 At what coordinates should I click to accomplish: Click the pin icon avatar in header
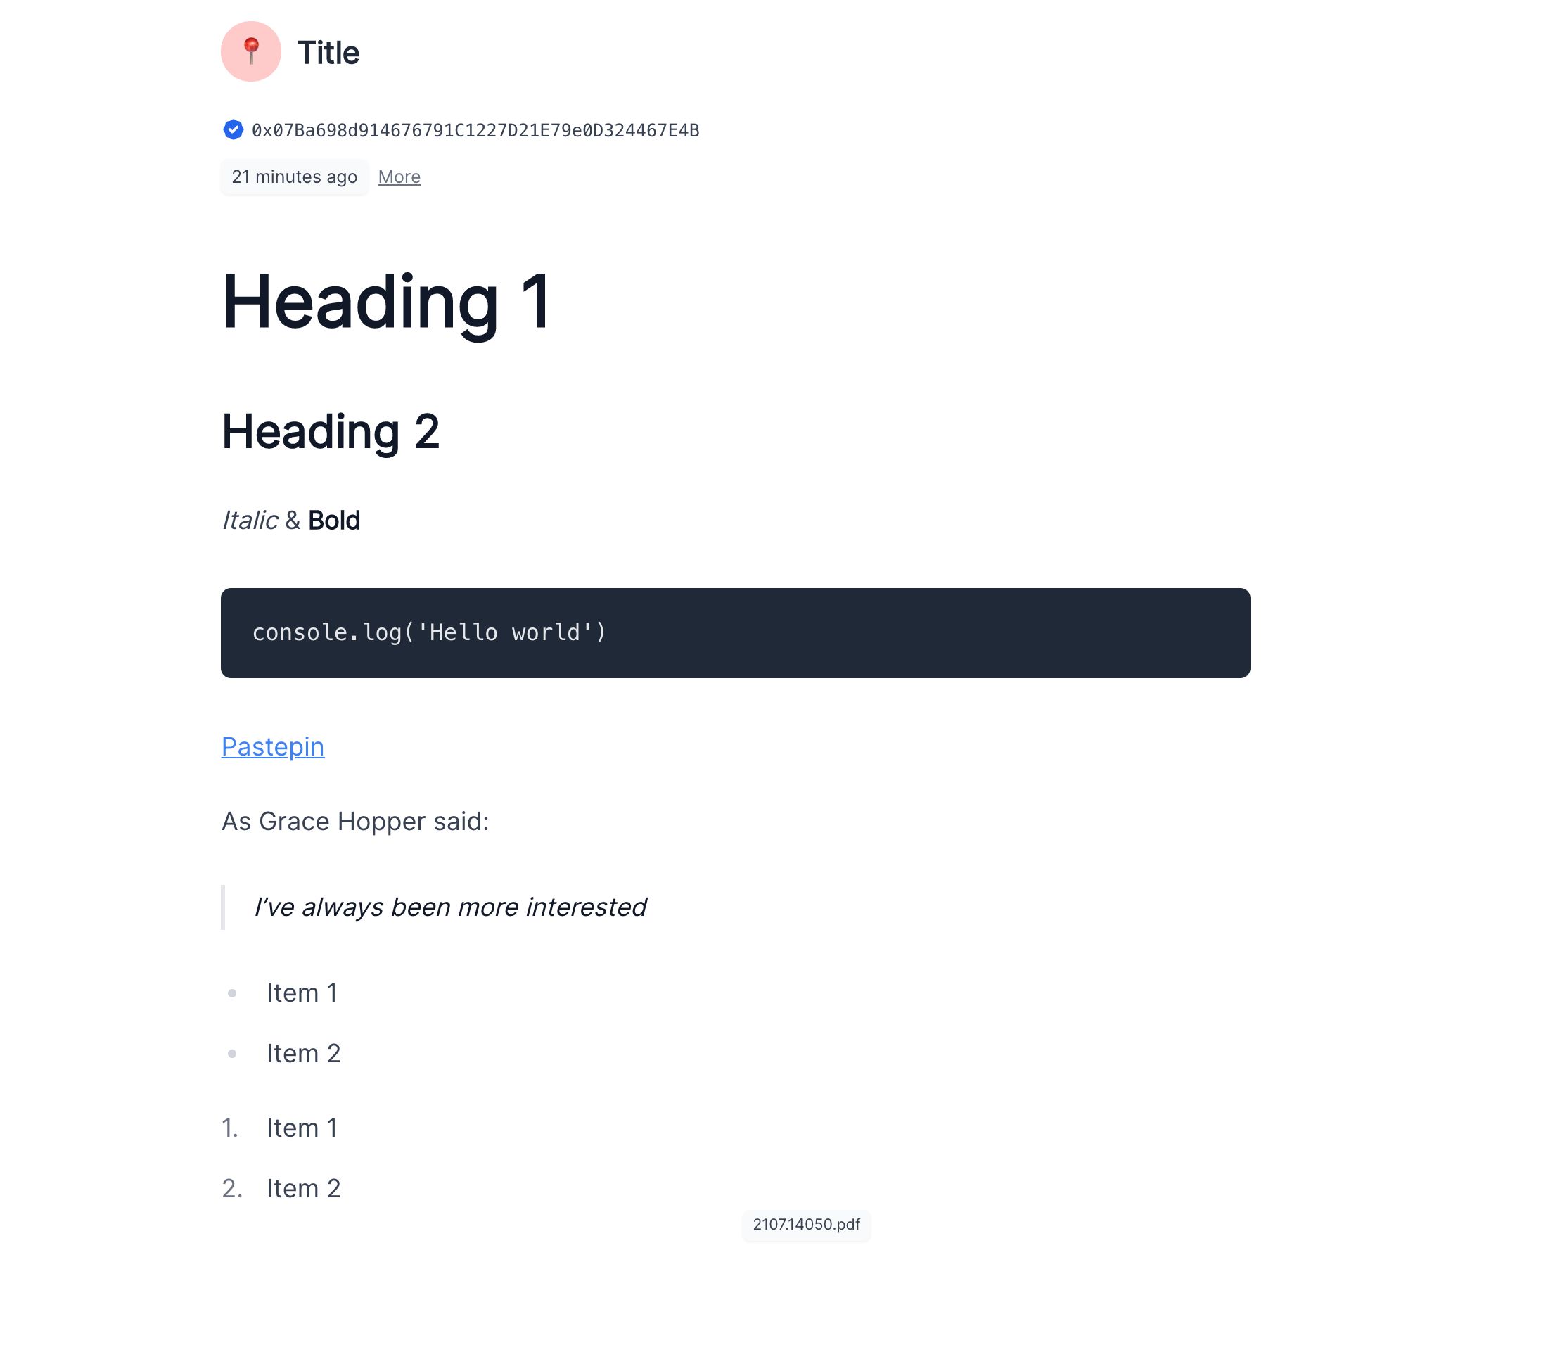point(250,51)
